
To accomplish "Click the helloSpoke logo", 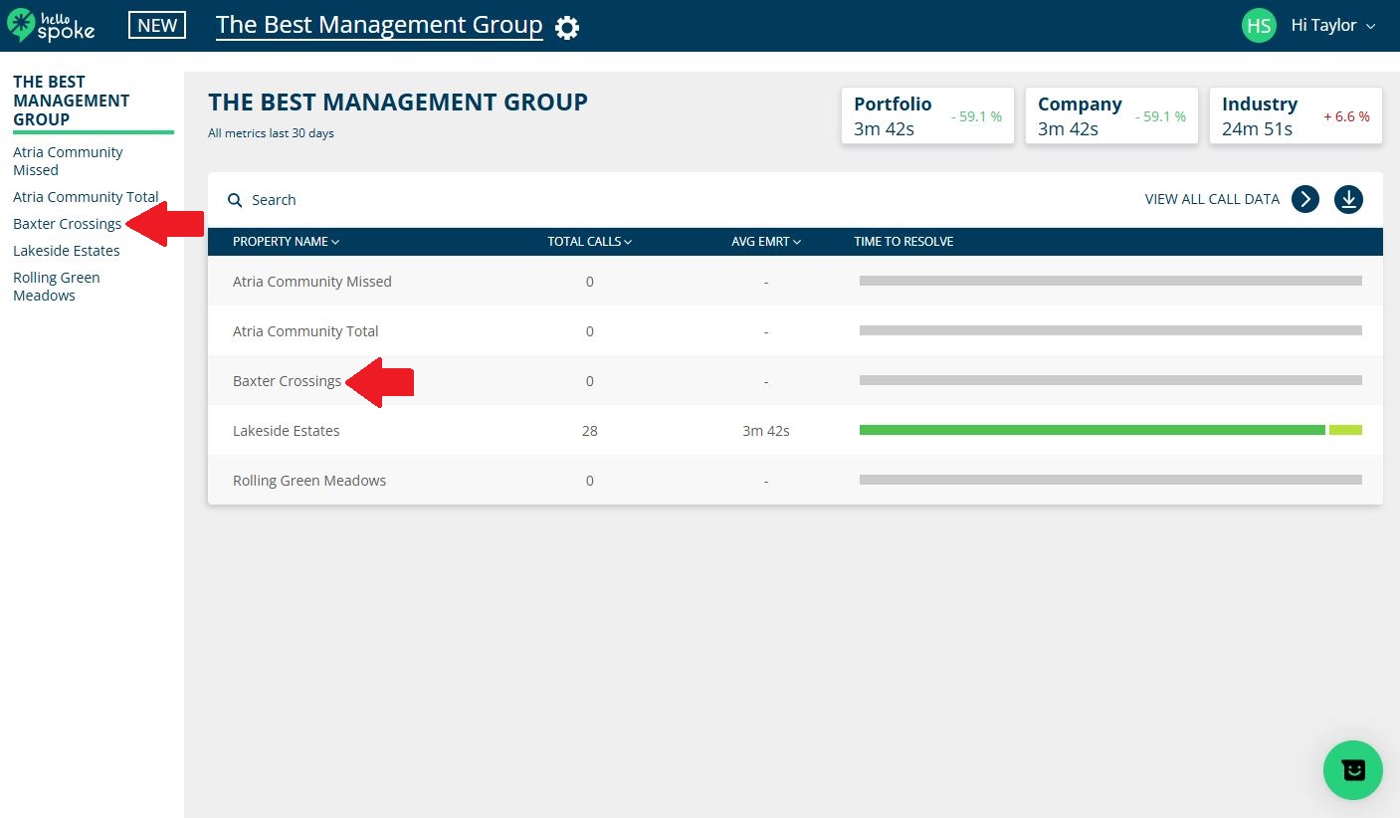I will (x=51, y=25).
